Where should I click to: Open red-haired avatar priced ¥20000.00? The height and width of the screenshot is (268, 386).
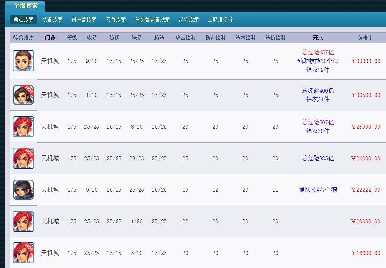coord(23,221)
